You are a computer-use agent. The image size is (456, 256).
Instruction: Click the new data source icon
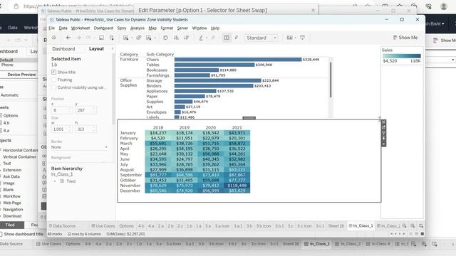(x=112, y=38)
